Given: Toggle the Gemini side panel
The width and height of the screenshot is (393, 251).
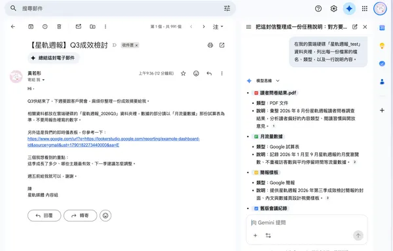Looking at the screenshot, I should click(349, 8).
